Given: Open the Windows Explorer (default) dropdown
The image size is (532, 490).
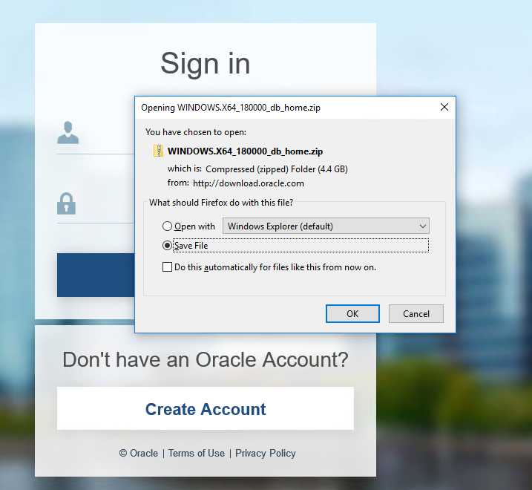Looking at the screenshot, I should coord(326,226).
